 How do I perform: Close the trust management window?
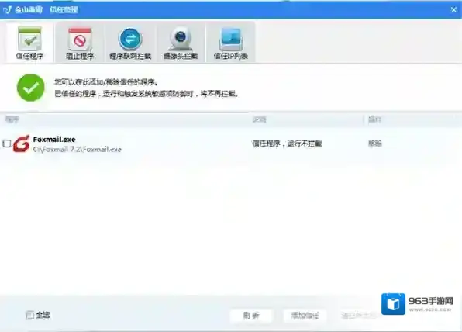point(453,10)
